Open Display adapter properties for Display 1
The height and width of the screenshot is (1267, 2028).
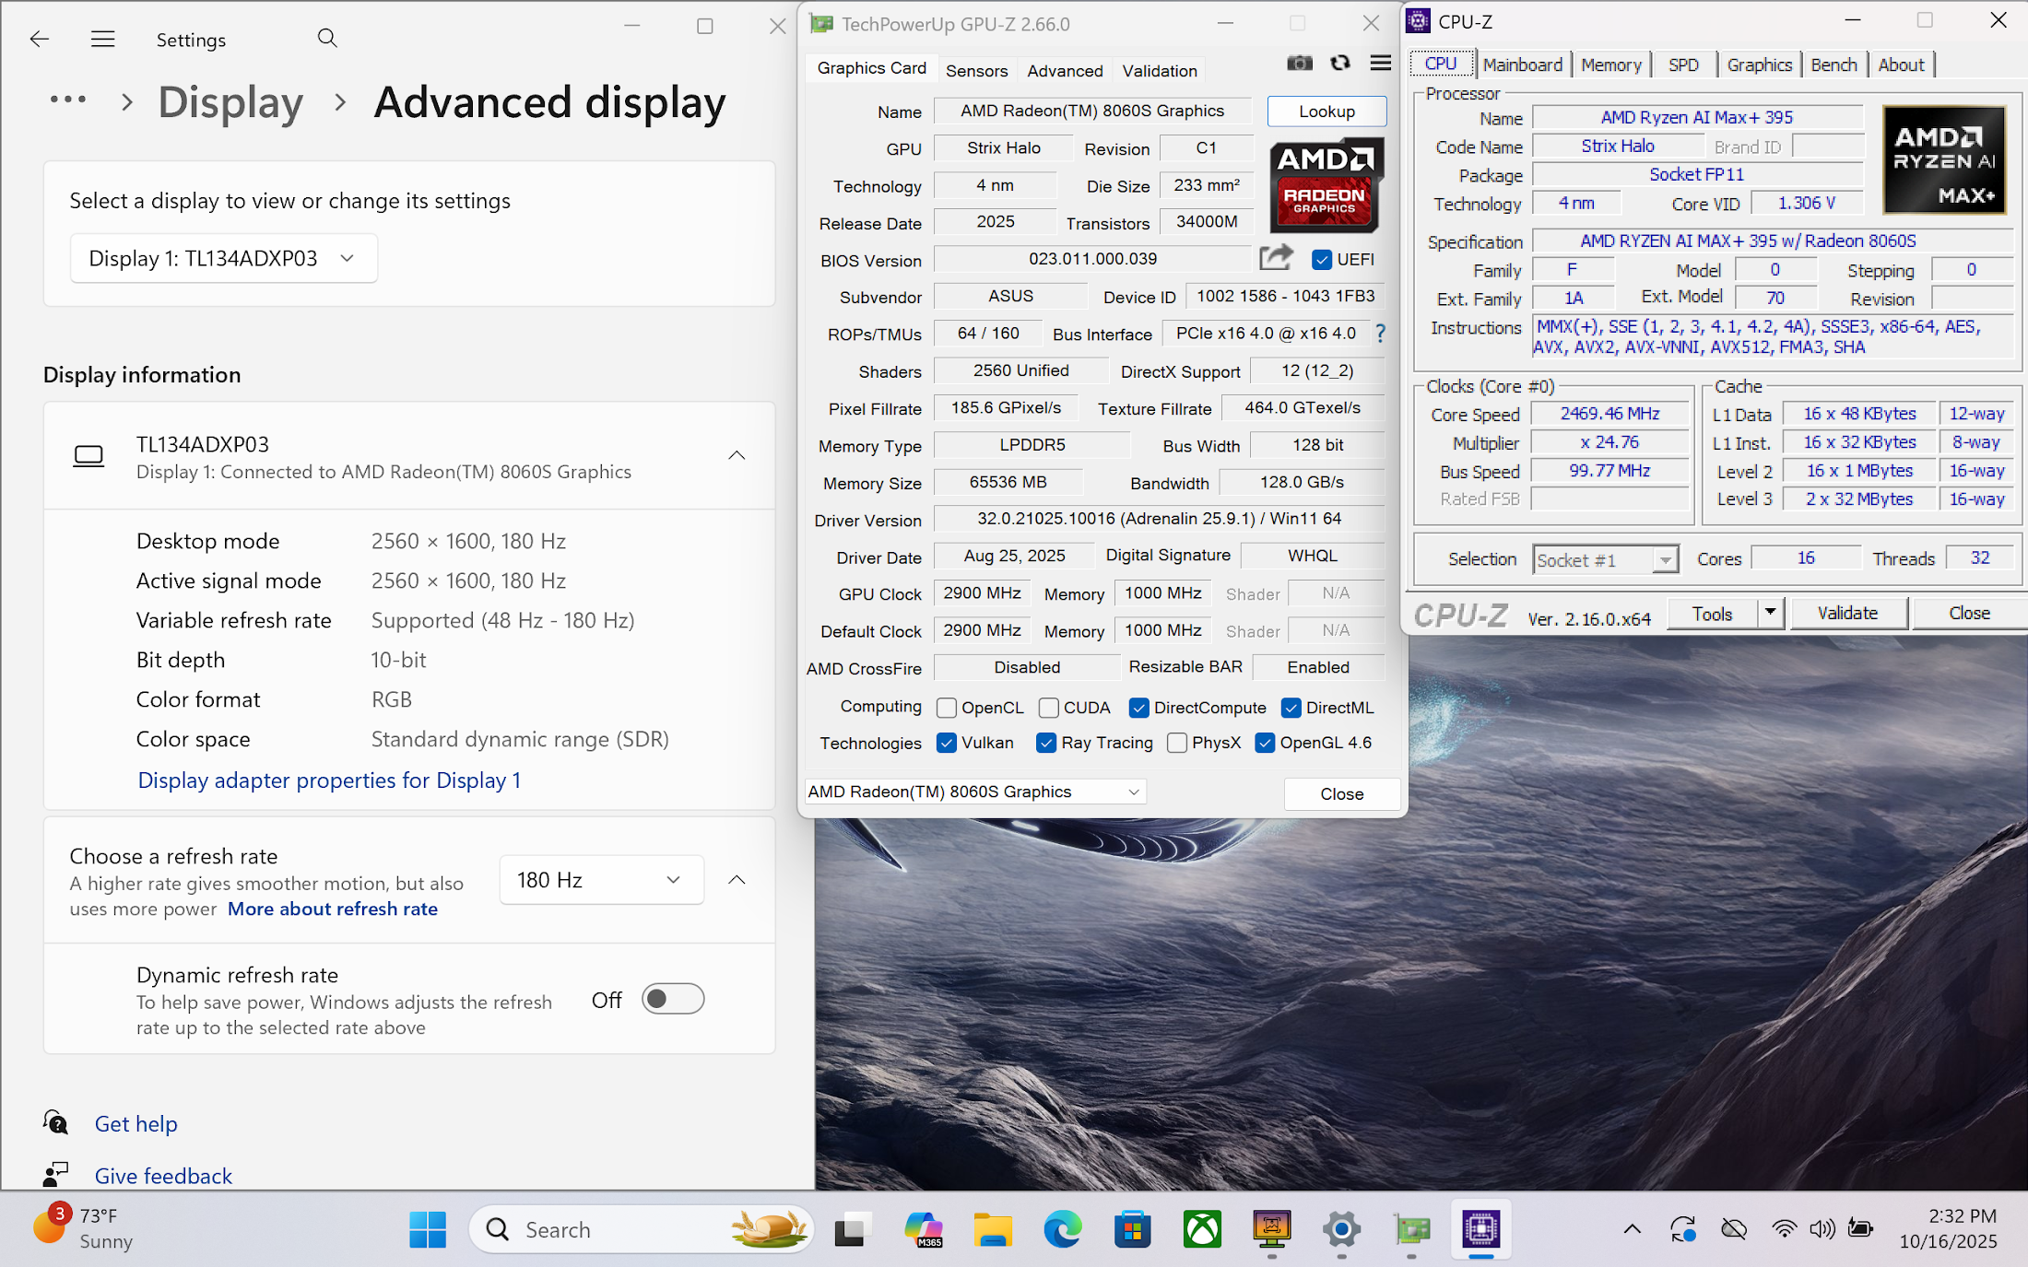[x=329, y=780]
